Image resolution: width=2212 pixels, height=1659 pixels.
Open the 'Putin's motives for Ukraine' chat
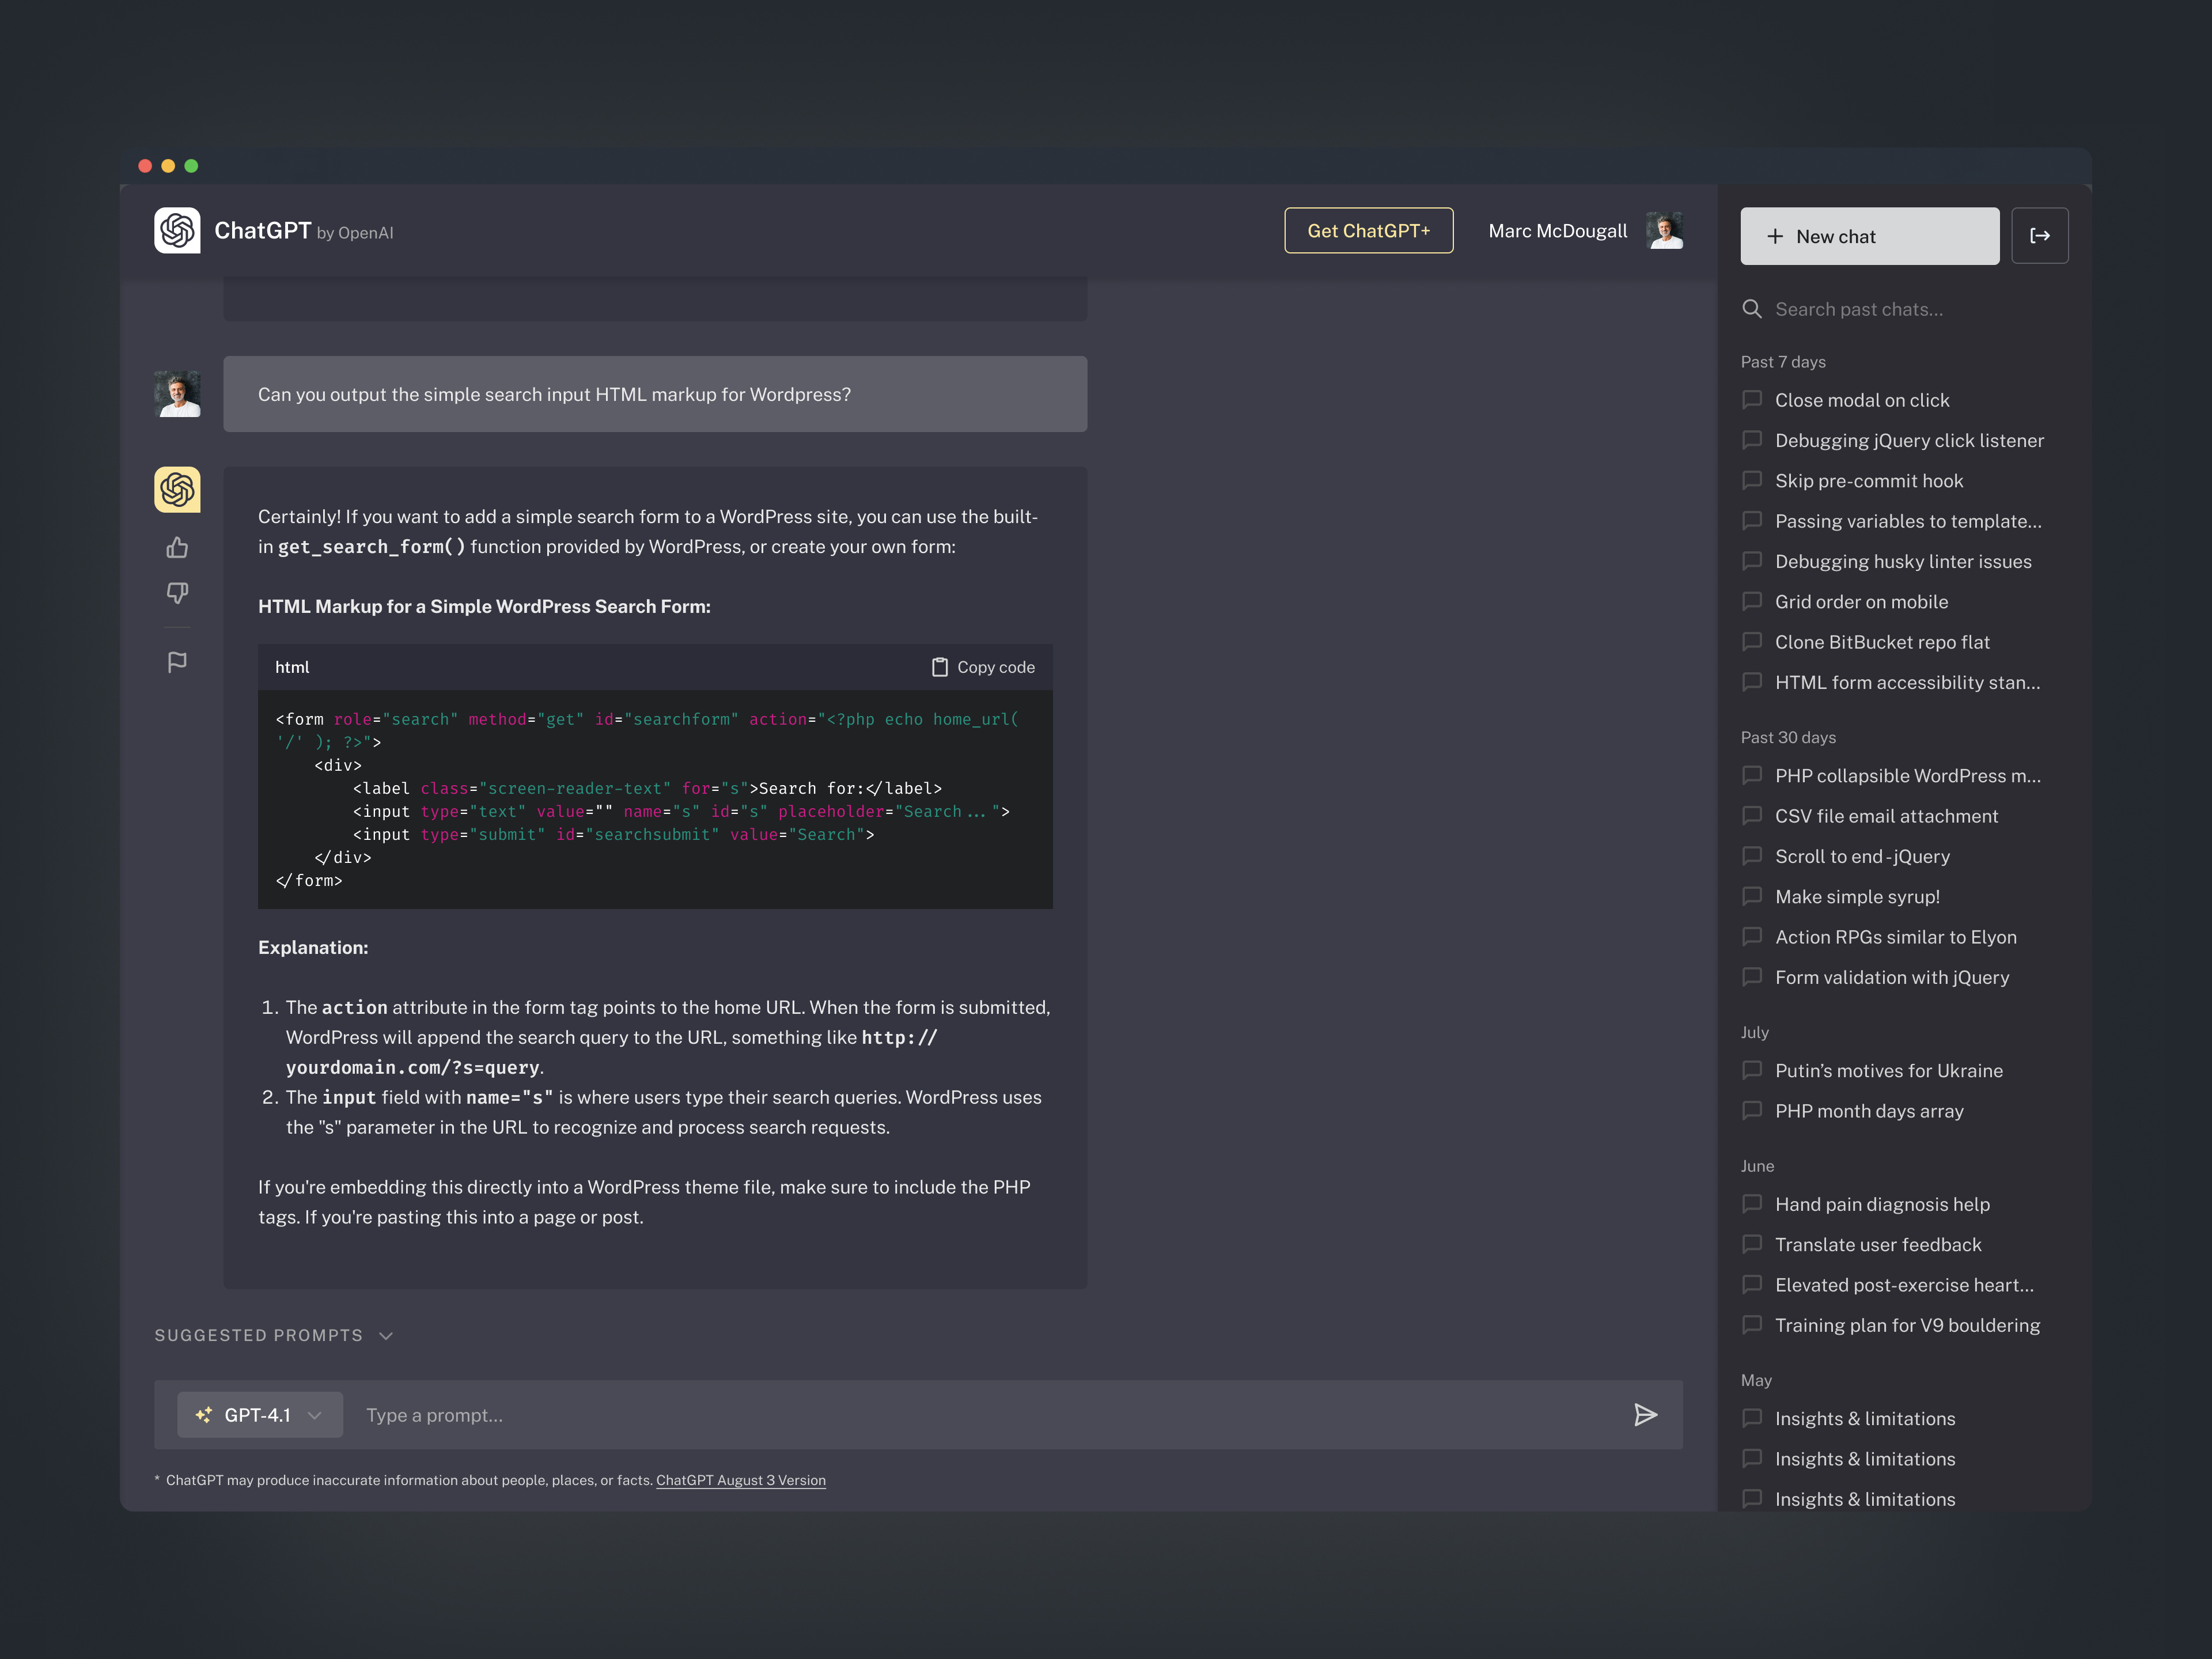click(x=1888, y=1070)
